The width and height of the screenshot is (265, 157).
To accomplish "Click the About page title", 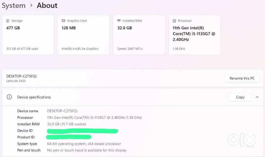I will 47,6.
